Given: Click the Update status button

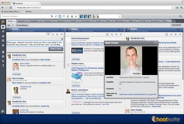Looking at the screenshot, I should [x=56, y=49].
